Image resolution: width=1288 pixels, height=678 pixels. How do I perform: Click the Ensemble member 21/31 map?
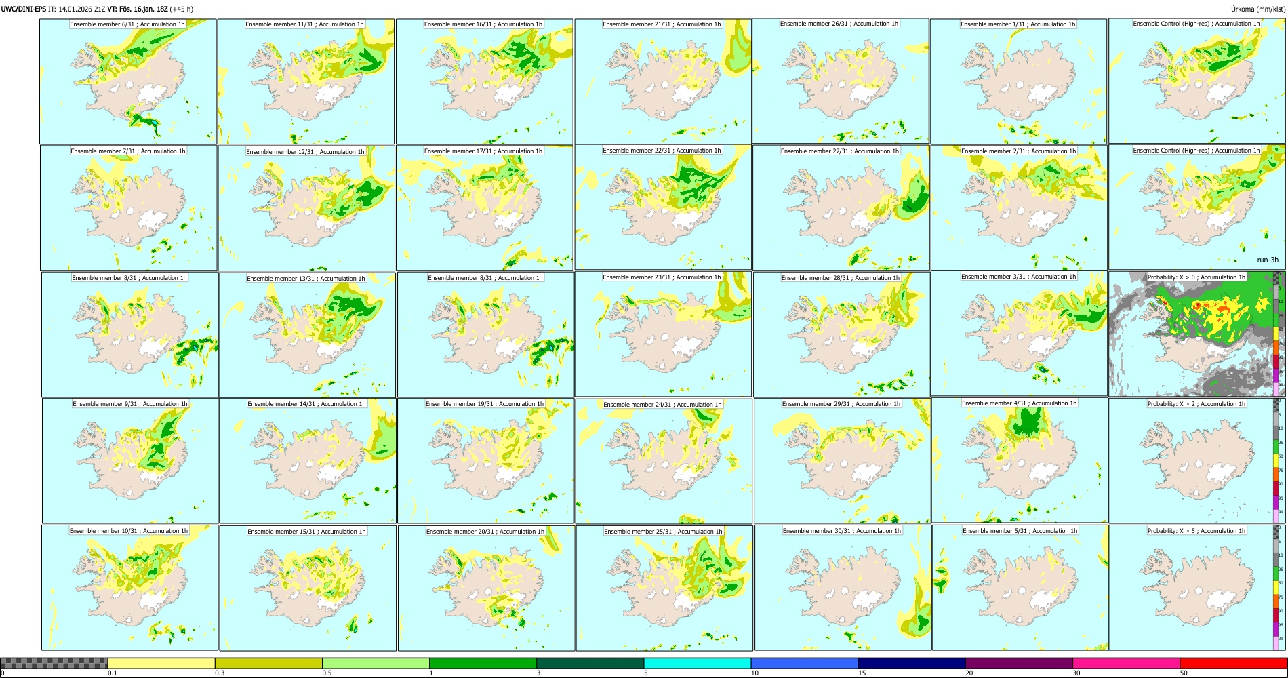coord(663,81)
